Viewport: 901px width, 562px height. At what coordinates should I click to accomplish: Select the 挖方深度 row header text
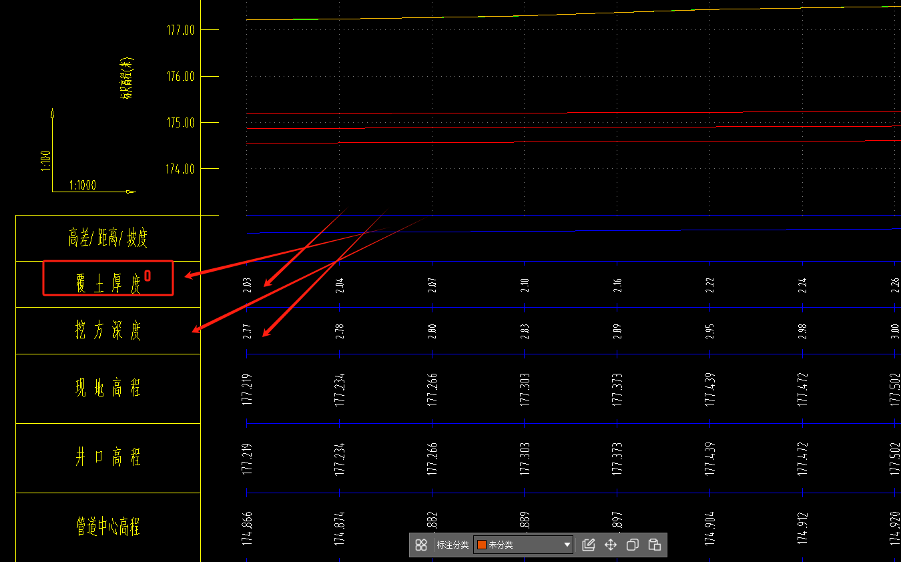108,330
